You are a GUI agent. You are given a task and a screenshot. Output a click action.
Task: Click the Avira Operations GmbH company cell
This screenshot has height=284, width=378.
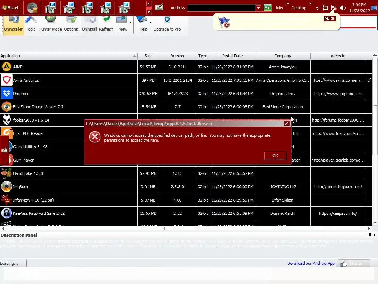pyautogui.click(x=282, y=80)
